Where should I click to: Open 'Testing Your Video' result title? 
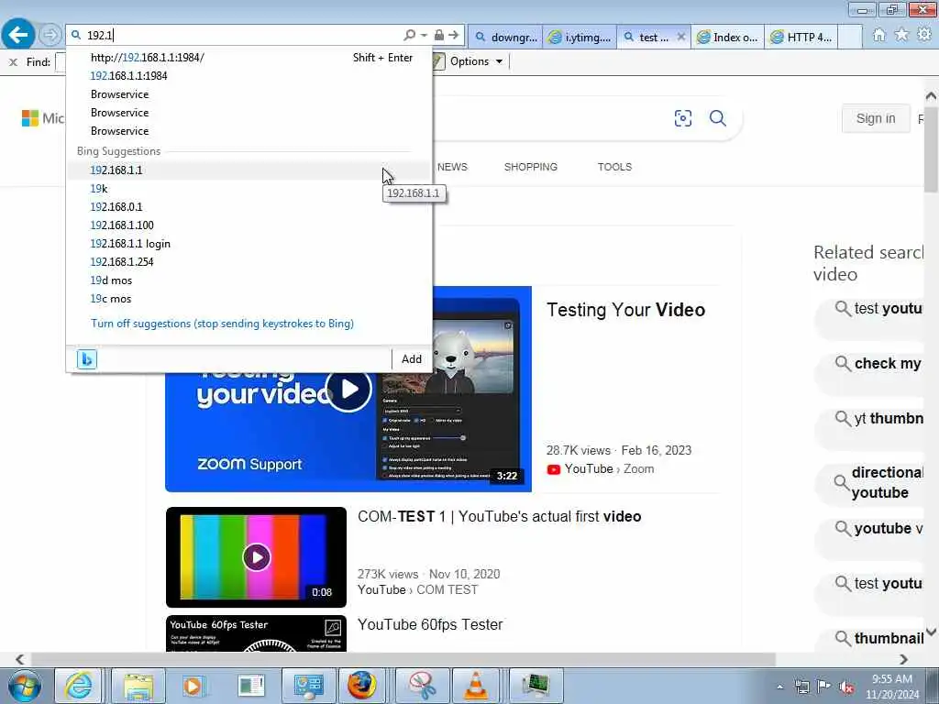pyautogui.click(x=625, y=310)
